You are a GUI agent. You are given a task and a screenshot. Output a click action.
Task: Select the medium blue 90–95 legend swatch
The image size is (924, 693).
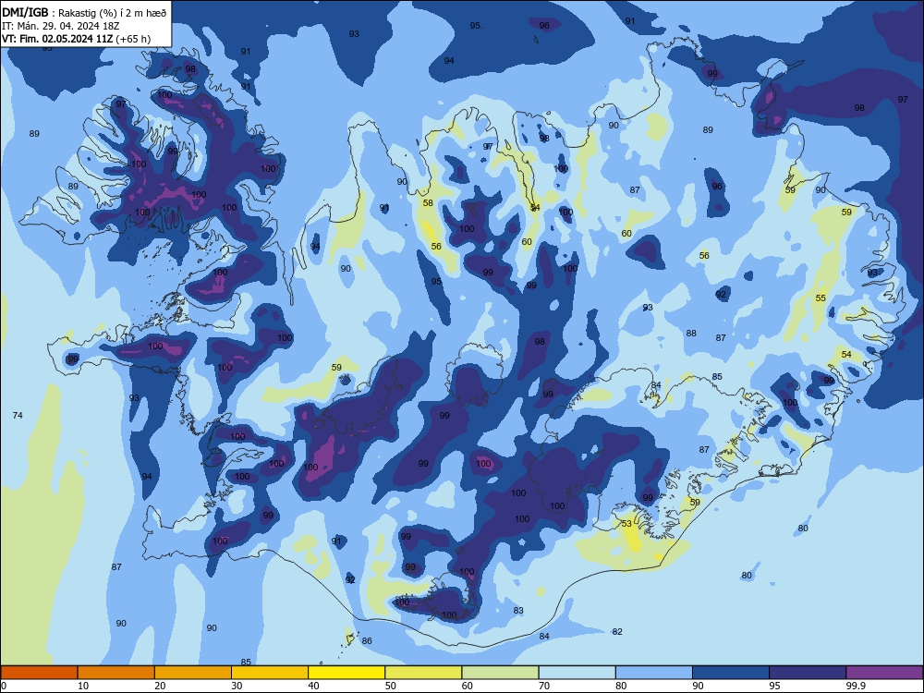(x=731, y=673)
